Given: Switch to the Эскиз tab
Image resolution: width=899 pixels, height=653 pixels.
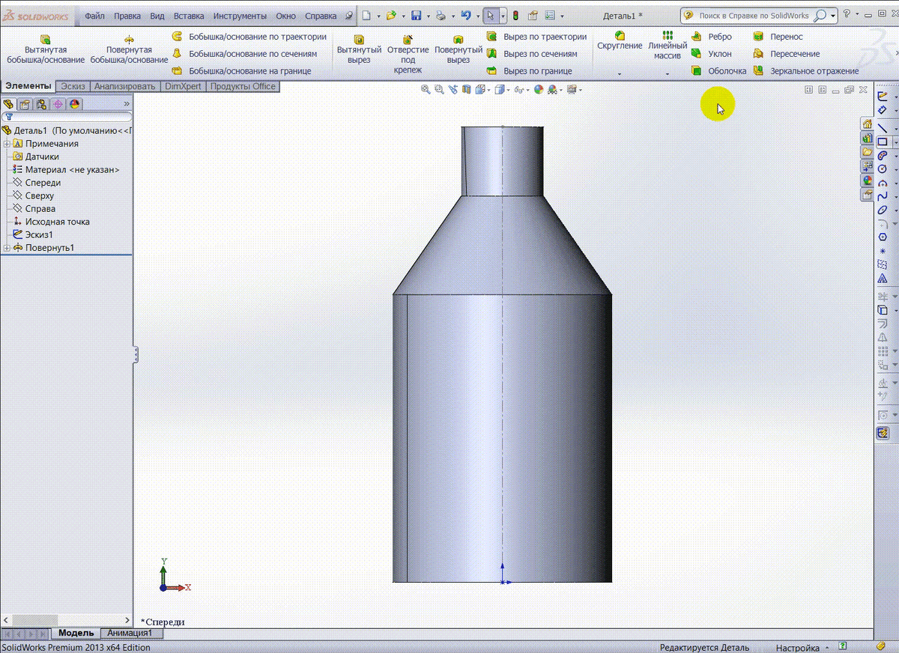Looking at the screenshot, I should tap(73, 86).
